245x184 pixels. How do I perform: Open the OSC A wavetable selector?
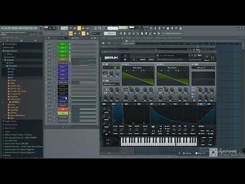[137, 68]
